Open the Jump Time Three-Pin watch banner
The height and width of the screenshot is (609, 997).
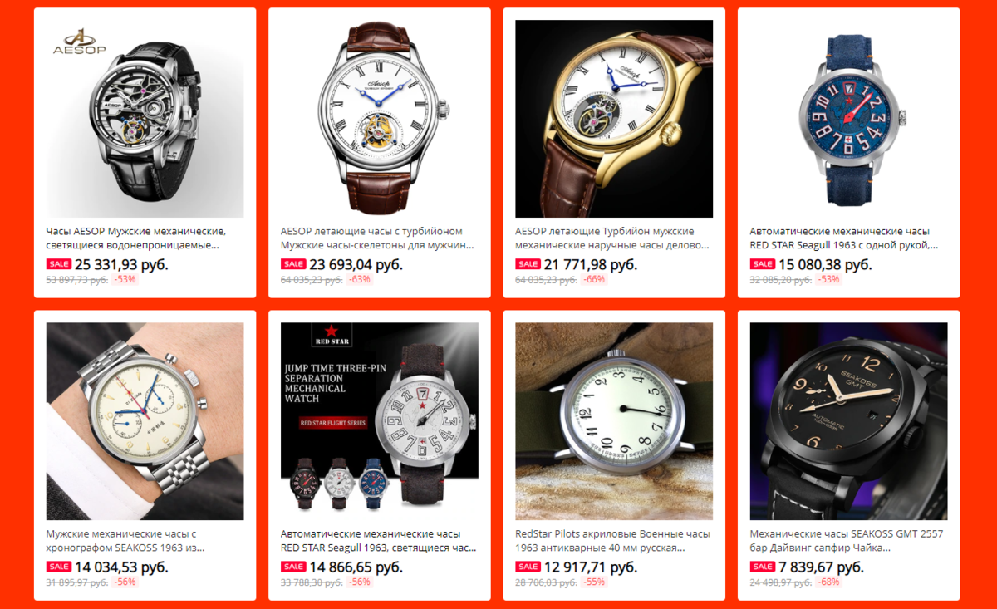[x=380, y=421]
